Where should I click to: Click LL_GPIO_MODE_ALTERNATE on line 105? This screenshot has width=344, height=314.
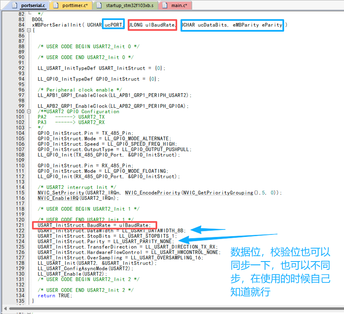point(137,139)
